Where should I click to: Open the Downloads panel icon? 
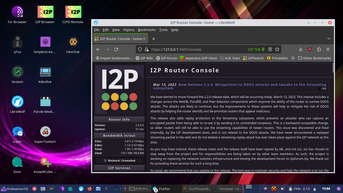(x=301, y=50)
